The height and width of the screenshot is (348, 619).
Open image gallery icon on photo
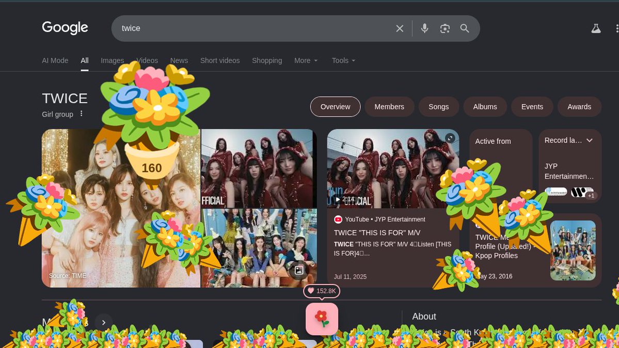(x=299, y=270)
